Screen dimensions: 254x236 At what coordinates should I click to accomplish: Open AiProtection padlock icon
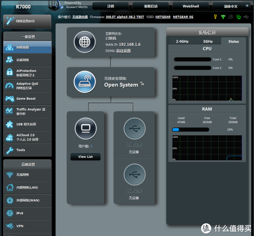10,72
